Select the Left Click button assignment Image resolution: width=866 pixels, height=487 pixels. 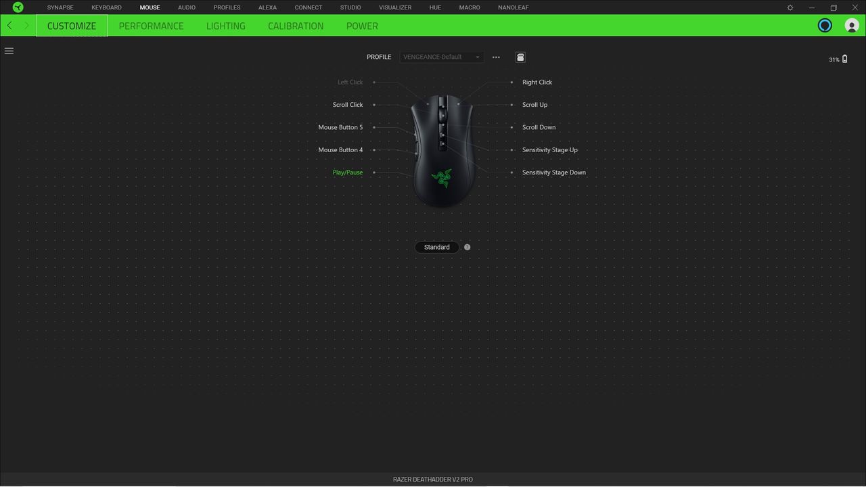click(x=350, y=82)
